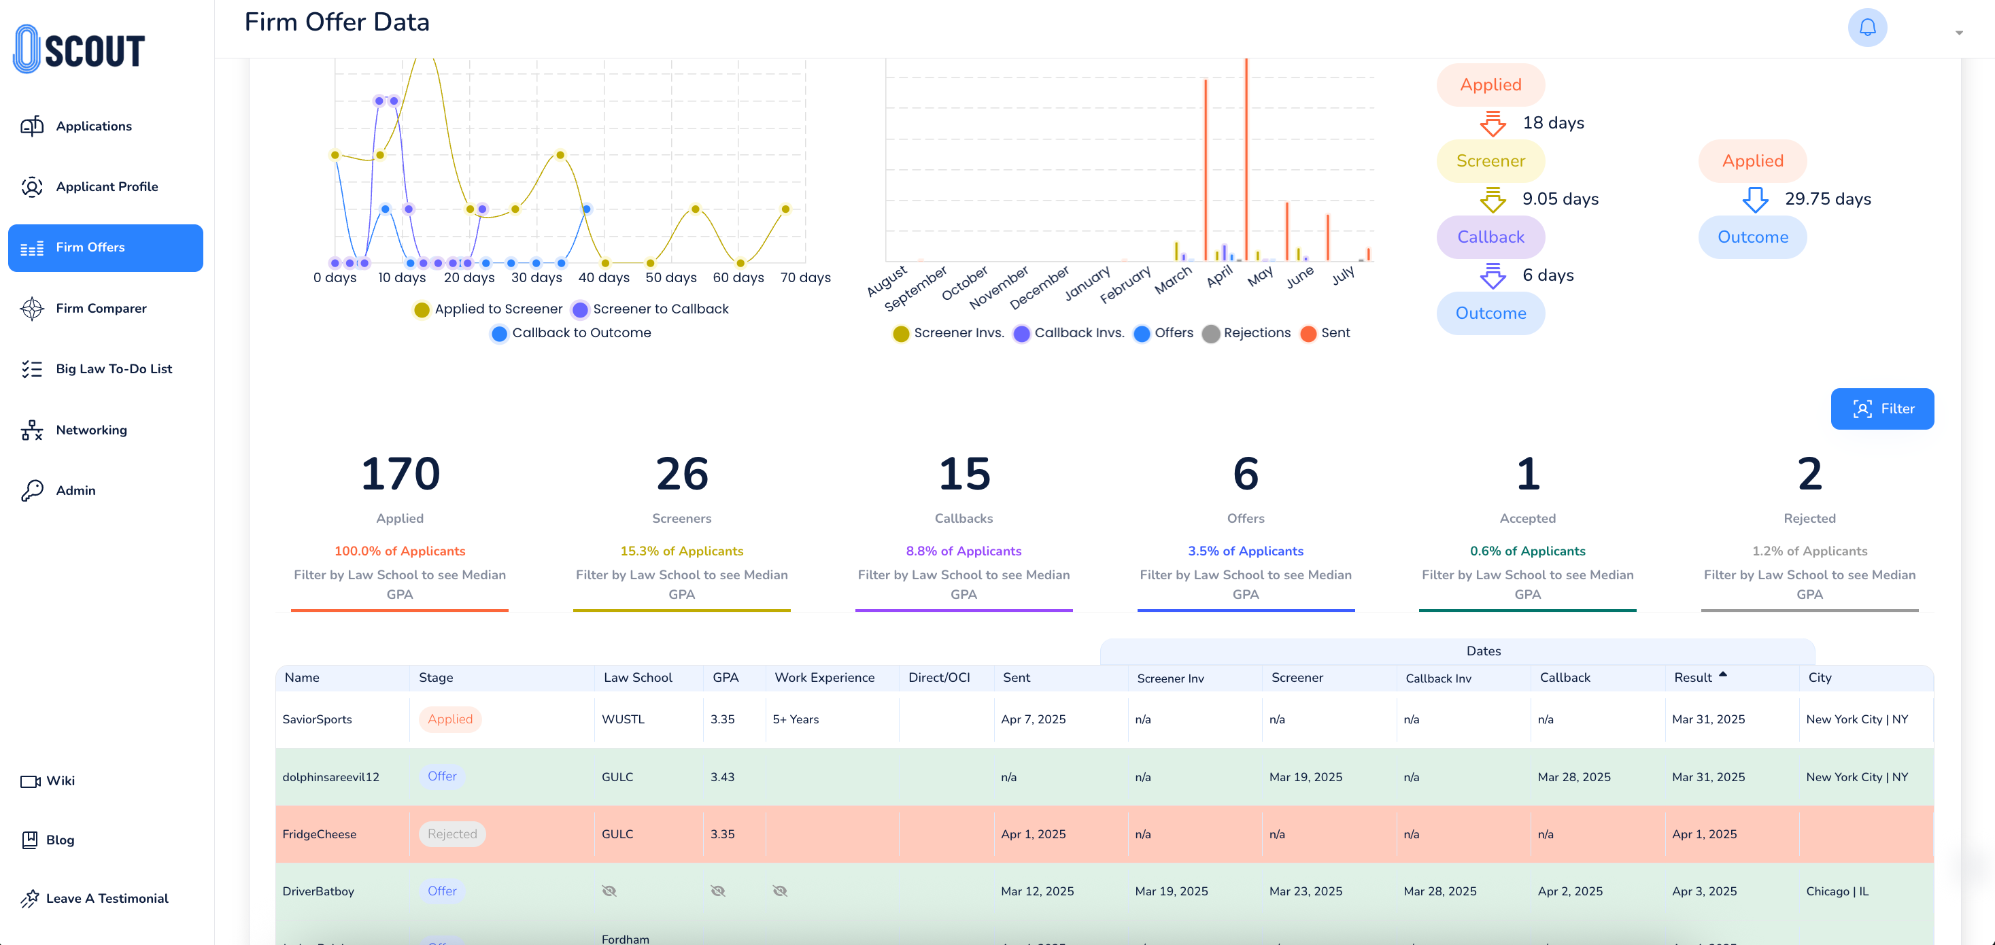The width and height of the screenshot is (1995, 945).
Task: Click the Wiki video camera icon
Action: [x=30, y=780]
